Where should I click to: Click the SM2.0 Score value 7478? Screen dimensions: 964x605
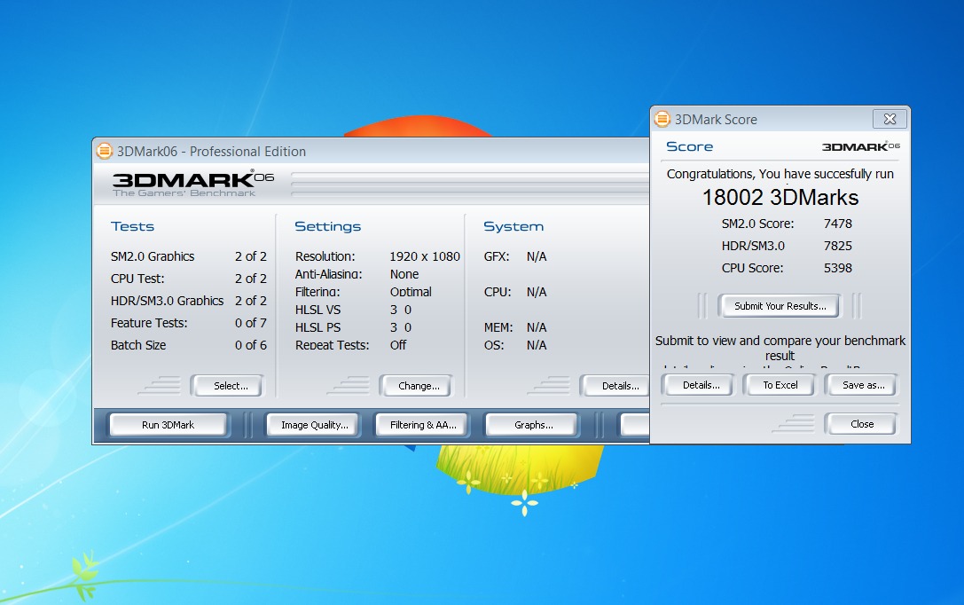[x=837, y=224]
